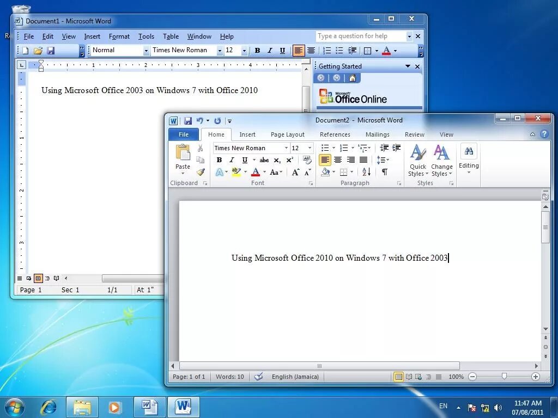Toggle Italic in Word 2003 formatting toolbar

pos(270,51)
